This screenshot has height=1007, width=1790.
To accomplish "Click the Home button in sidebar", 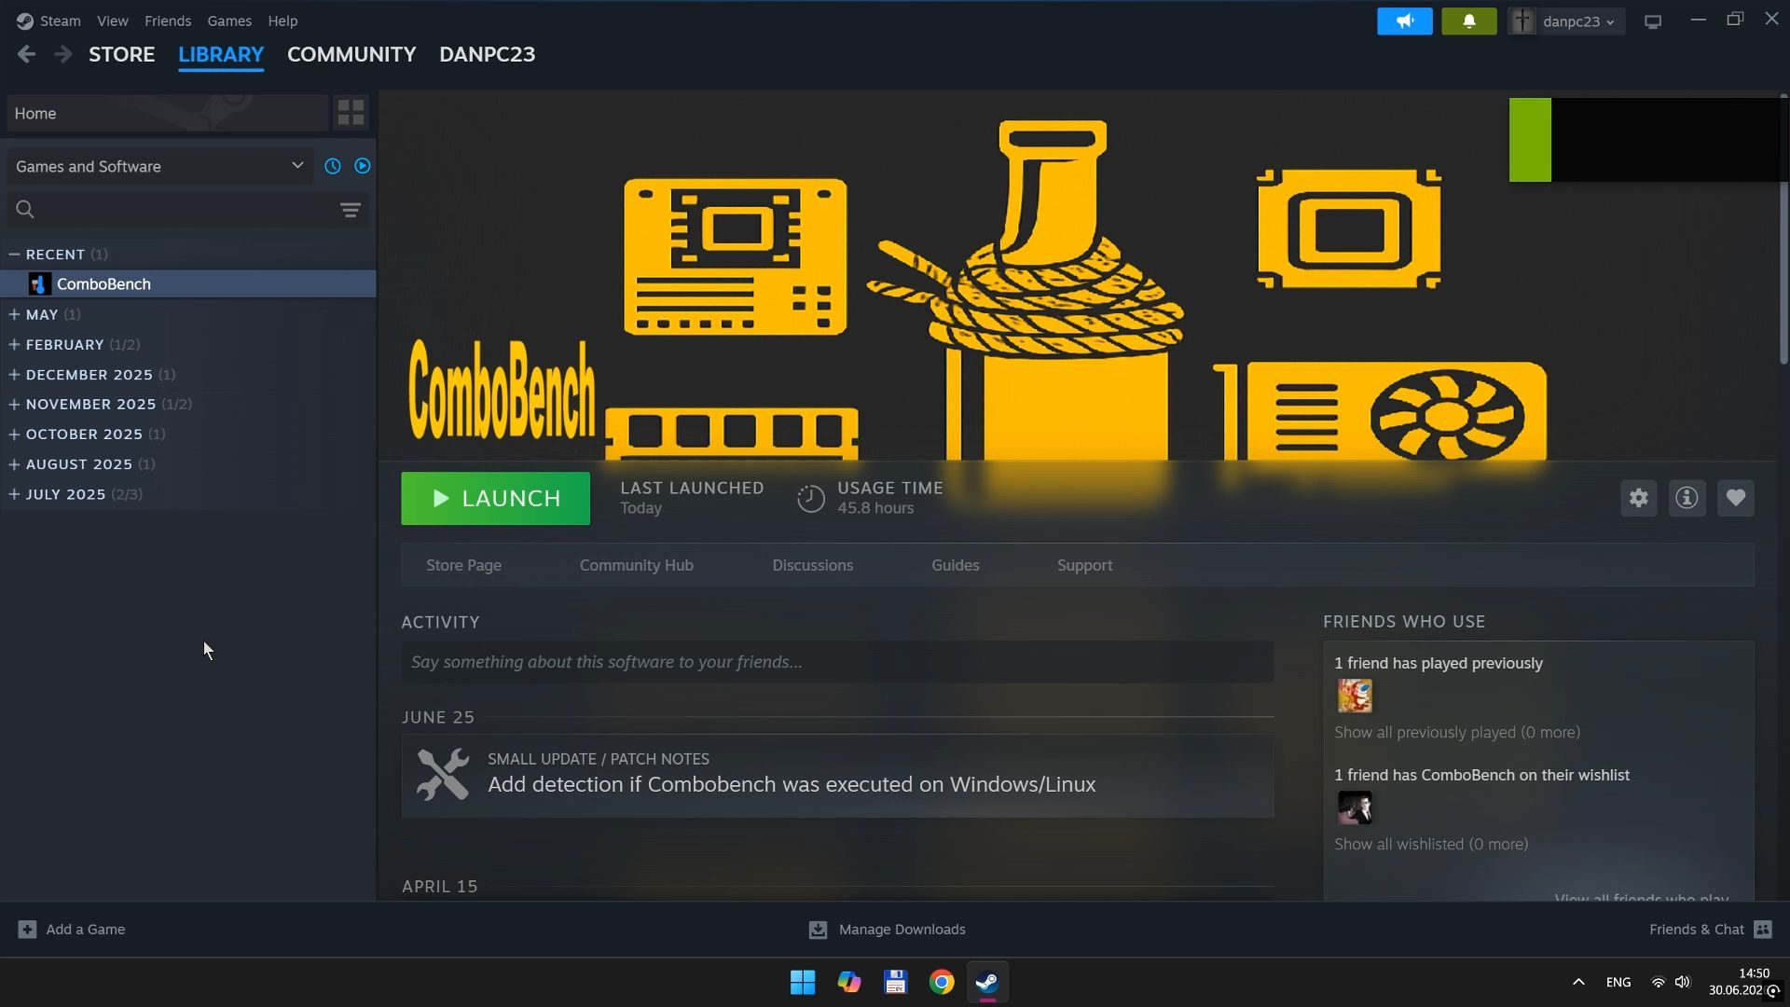I will coord(167,113).
